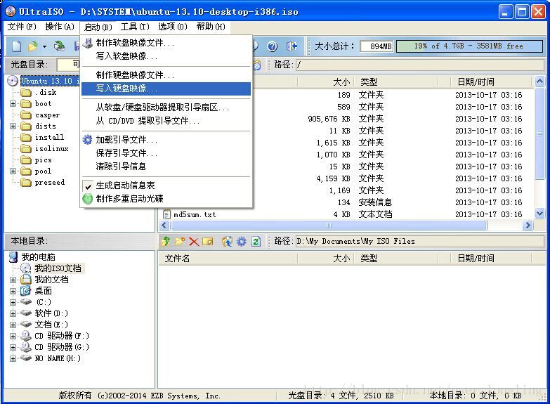
Task: Click the Open CD/DVD toolbar icon
Action: (x=59, y=46)
